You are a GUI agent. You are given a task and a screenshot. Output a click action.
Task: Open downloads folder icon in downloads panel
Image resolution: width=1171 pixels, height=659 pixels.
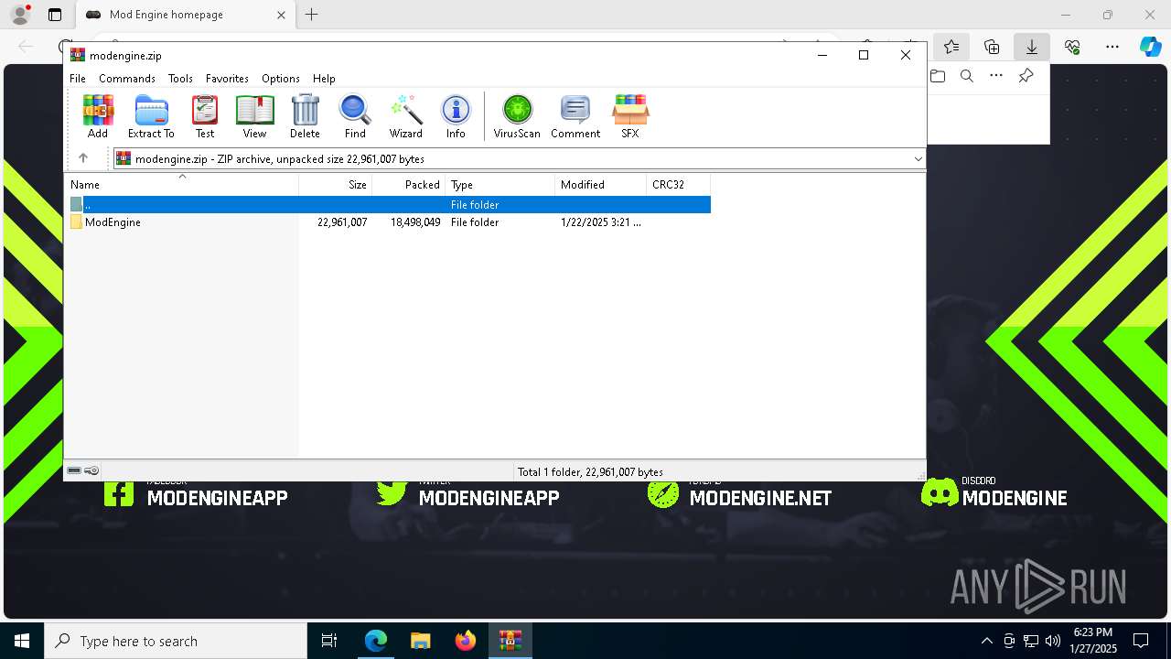(x=938, y=76)
